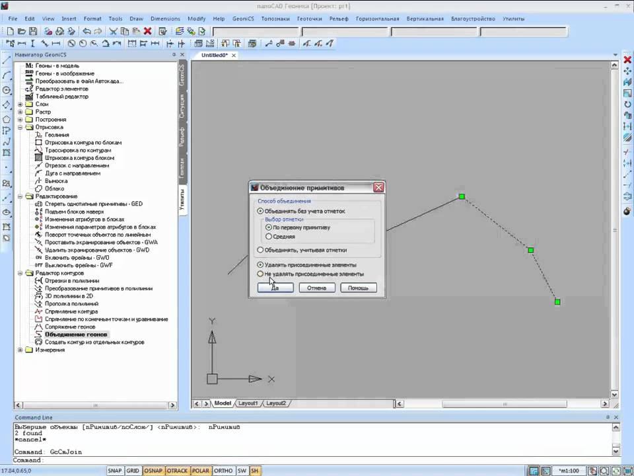Expand the 'Измерения' tree node
The height and width of the screenshot is (476, 634).
pos(20,350)
